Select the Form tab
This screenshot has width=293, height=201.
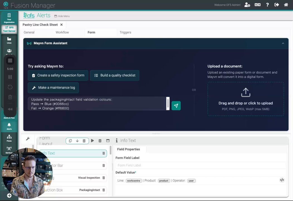91,32
